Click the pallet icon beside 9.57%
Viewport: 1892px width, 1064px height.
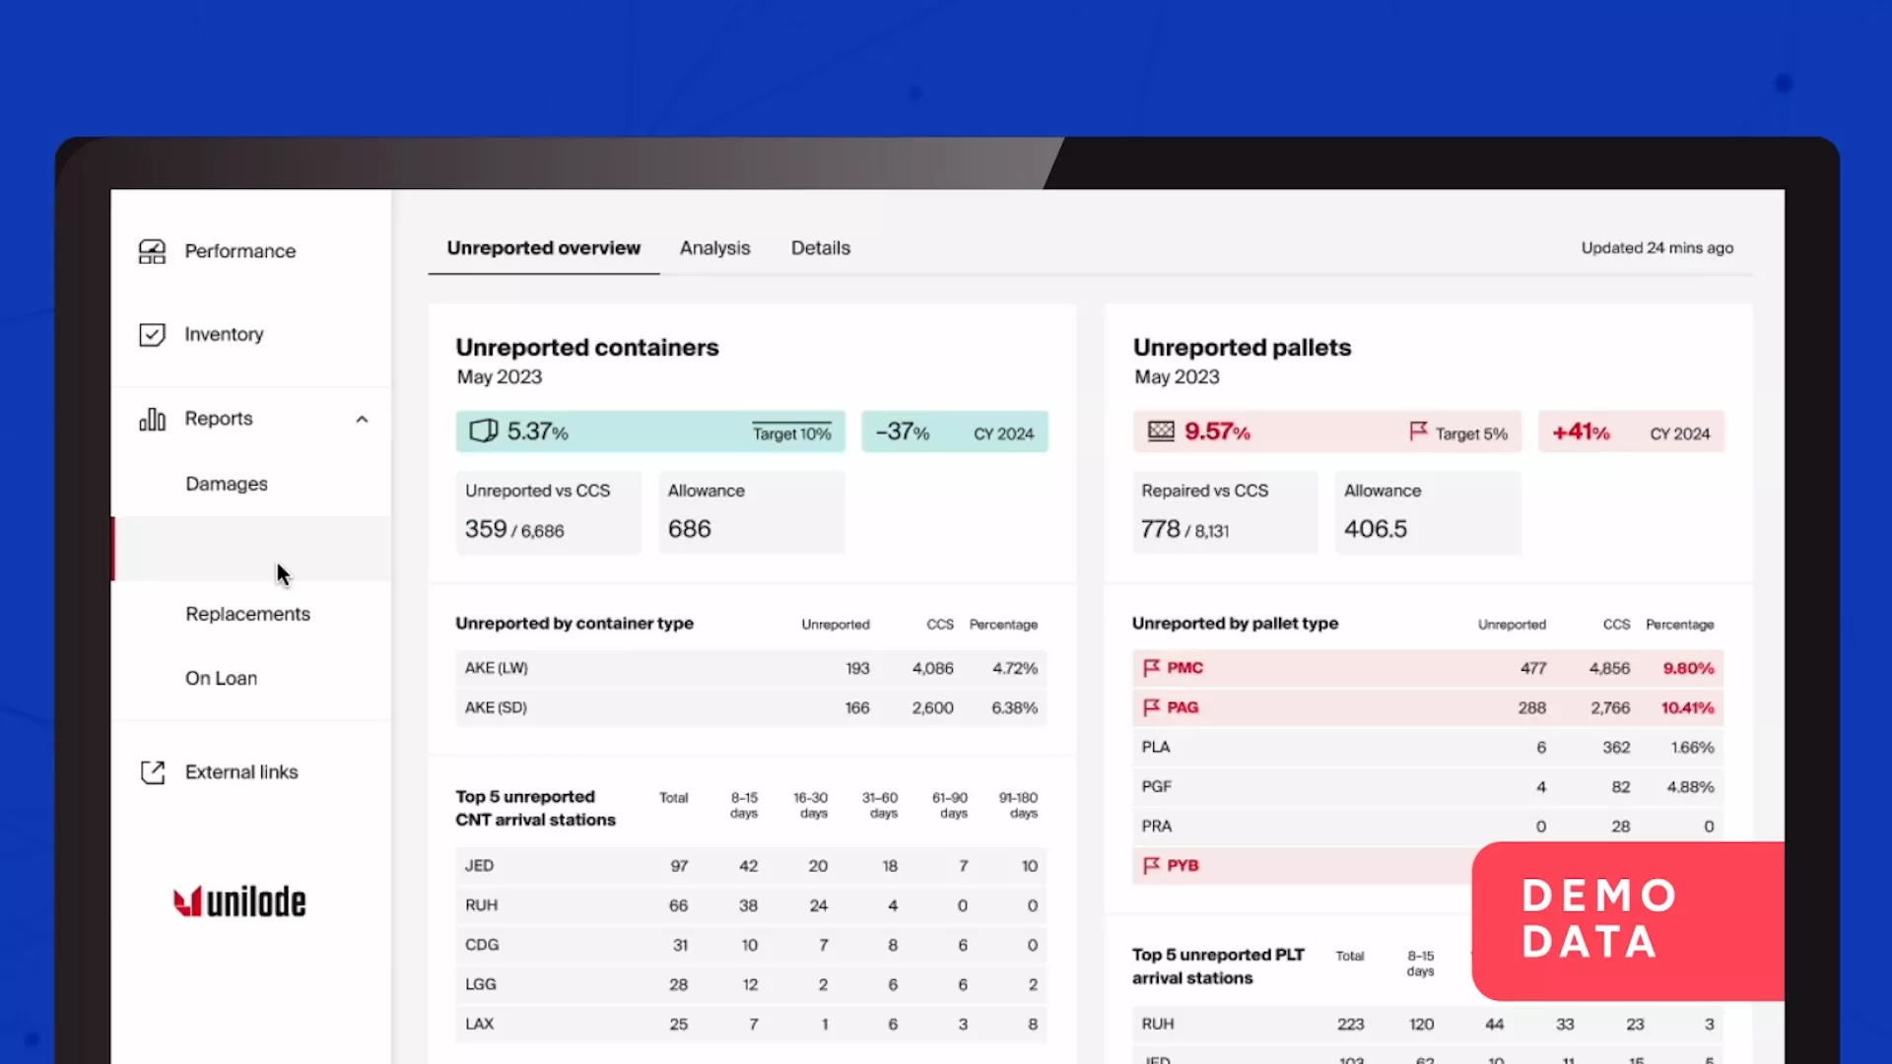click(1163, 431)
